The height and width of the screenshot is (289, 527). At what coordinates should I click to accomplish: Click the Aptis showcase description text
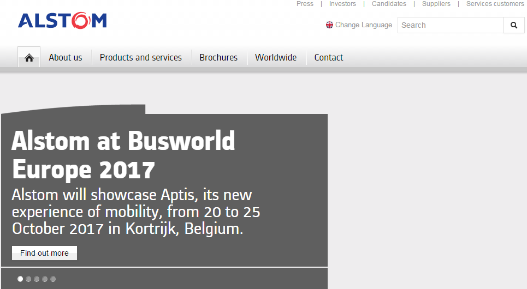click(136, 212)
